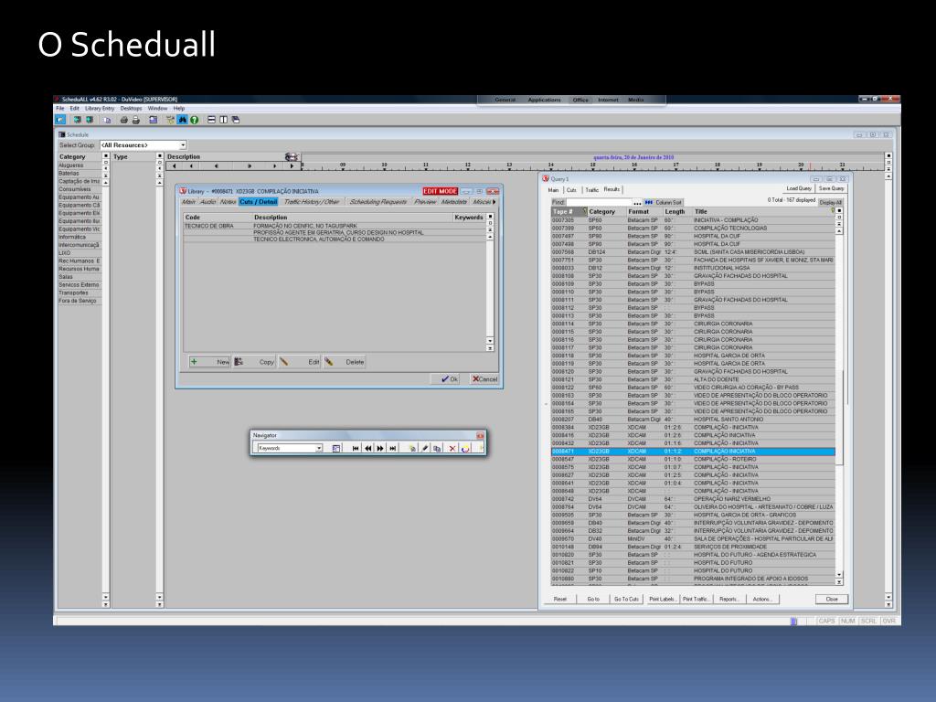
Task: Click the screen display icon in main toolbar
Action: pos(154,120)
